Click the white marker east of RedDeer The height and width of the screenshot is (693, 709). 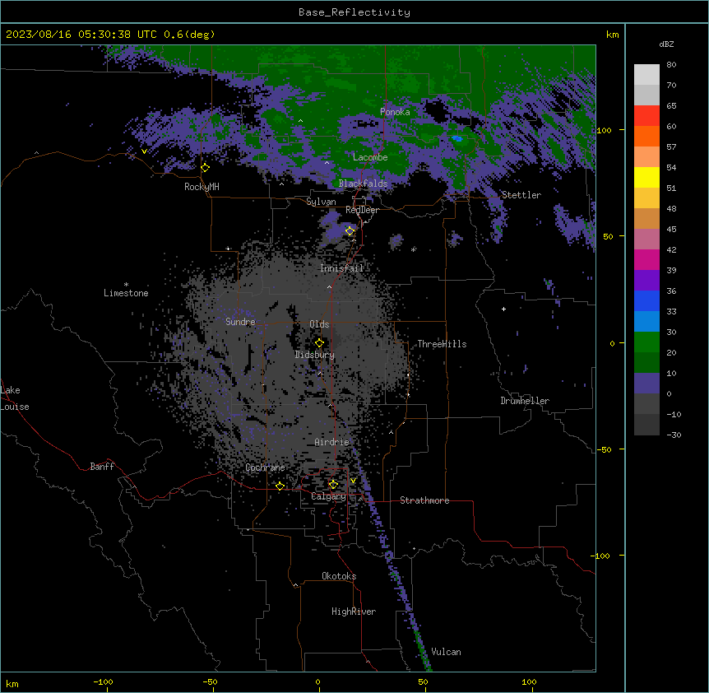coord(414,249)
